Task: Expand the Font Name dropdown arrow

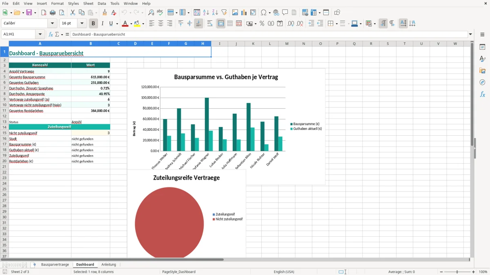Action: click(x=52, y=24)
